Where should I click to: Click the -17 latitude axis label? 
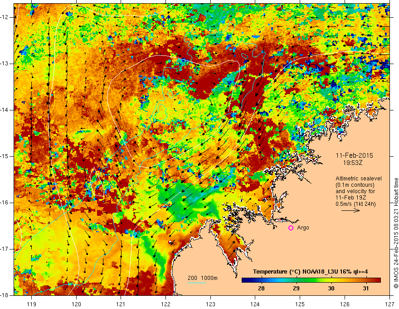tap(5, 249)
